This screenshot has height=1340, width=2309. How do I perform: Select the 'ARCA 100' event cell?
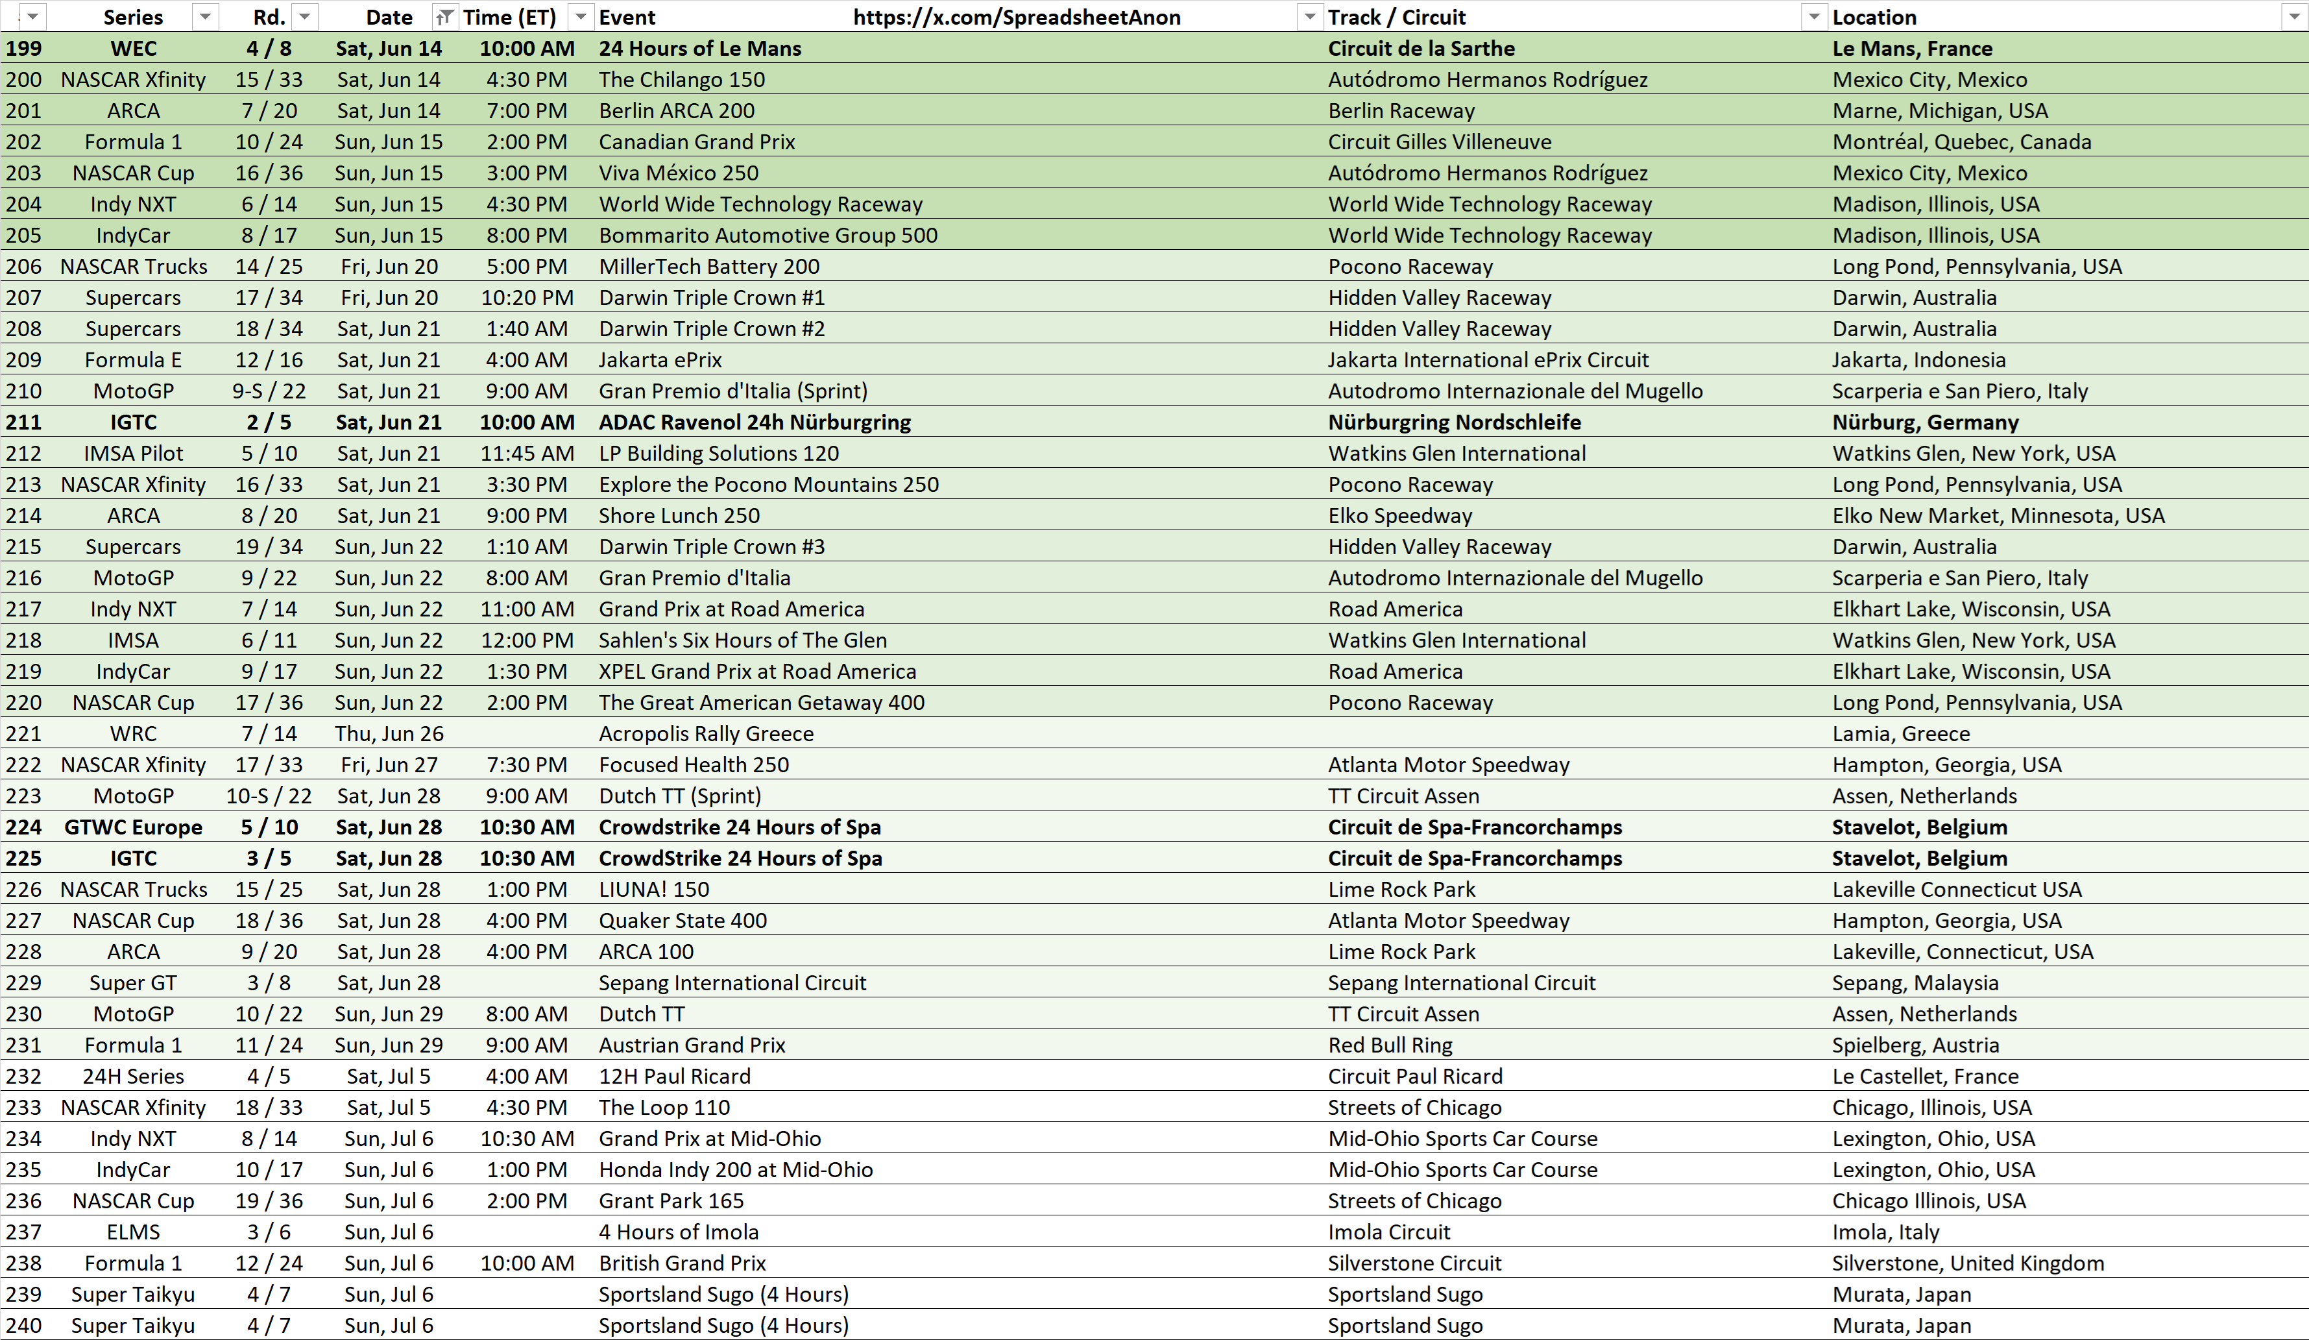(x=646, y=953)
